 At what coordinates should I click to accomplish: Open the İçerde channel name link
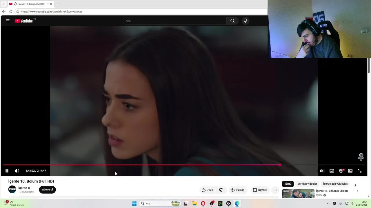pyautogui.click(x=23, y=188)
